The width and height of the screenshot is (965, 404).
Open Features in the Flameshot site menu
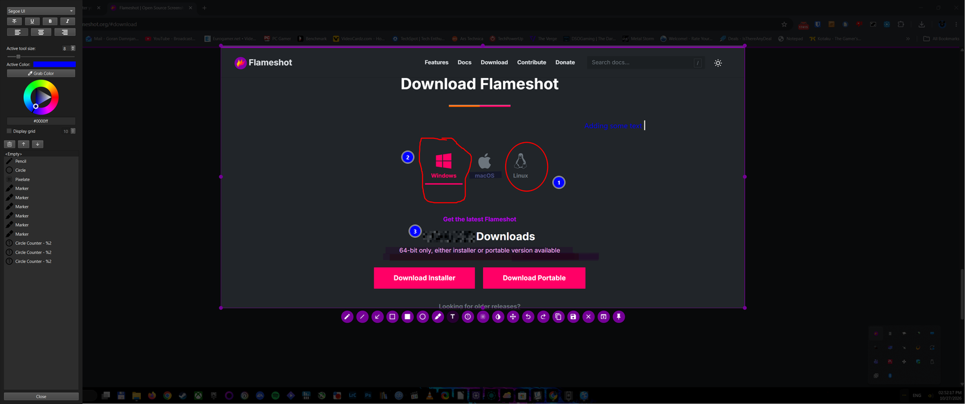436,62
